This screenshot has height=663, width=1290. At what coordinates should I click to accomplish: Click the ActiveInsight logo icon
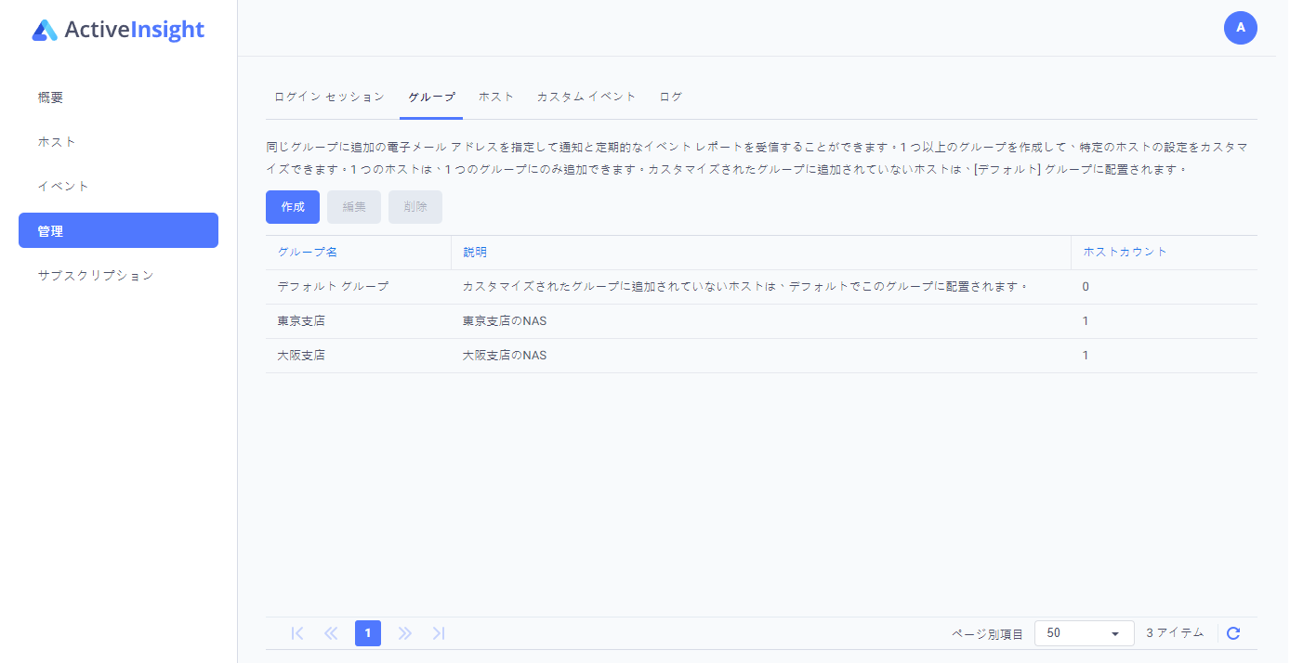[x=45, y=31]
